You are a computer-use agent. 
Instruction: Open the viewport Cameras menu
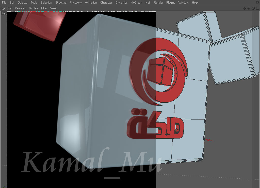click(20, 8)
